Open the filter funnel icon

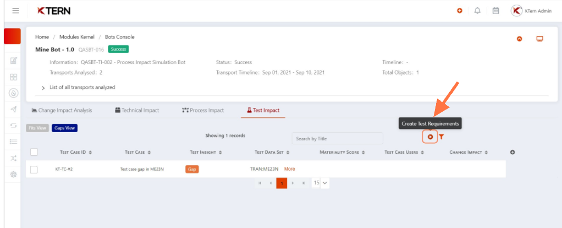[442, 137]
